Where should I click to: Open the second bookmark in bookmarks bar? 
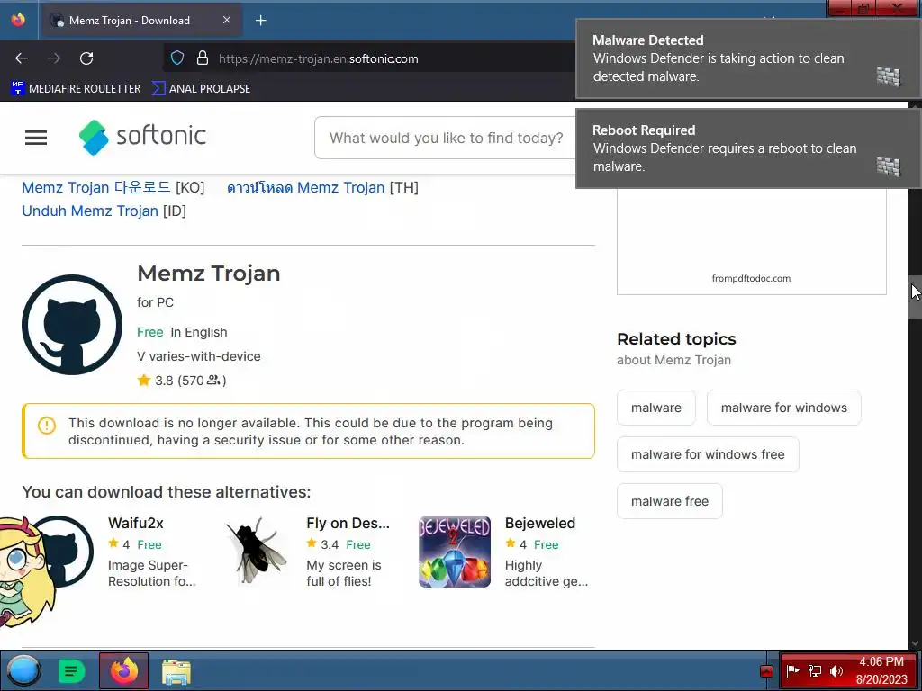click(201, 89)
